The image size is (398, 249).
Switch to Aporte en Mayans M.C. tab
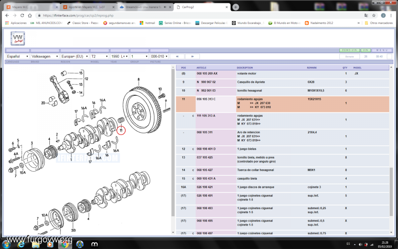coord(88,7)
